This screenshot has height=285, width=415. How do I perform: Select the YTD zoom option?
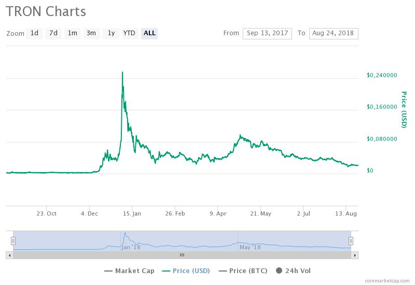point(130,33)
